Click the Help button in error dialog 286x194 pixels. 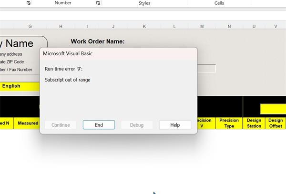pyautogui.click(x=175, y=125)
